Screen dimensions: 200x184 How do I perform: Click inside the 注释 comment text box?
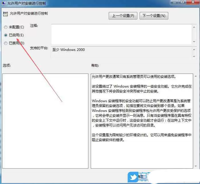[121, 34]
